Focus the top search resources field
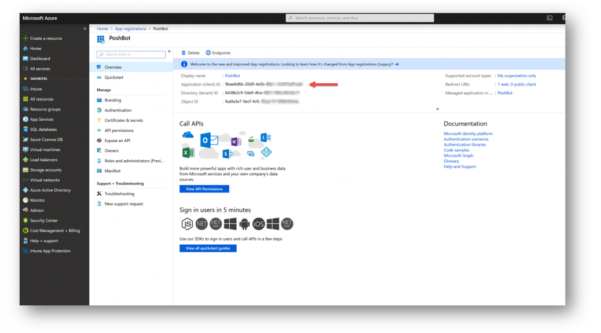 pyautogui.click(x=360, y=18)
